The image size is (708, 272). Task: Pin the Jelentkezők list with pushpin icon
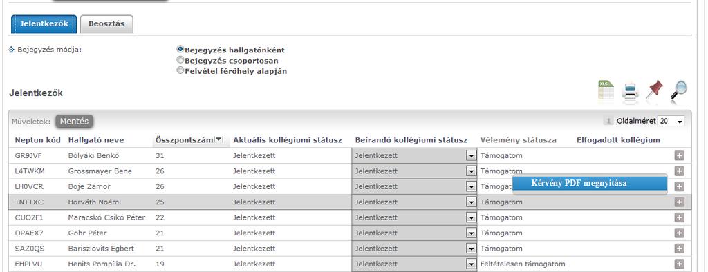point(654,90)
